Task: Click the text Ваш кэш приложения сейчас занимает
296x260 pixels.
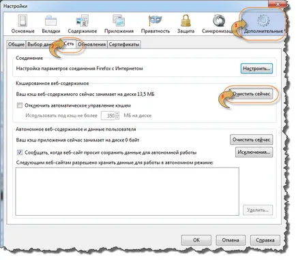Action: pos(78,140)
